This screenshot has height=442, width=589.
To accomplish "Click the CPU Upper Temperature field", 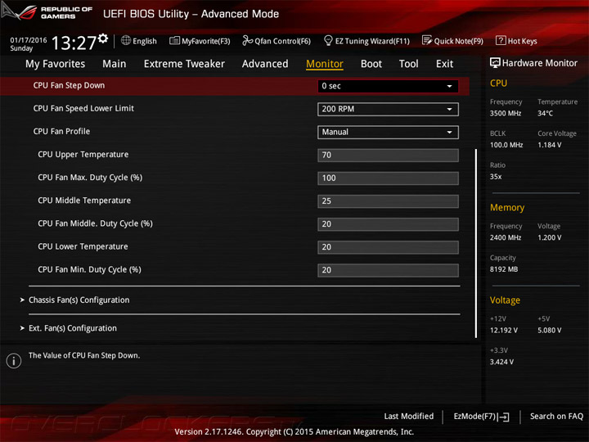I will 388,155.
